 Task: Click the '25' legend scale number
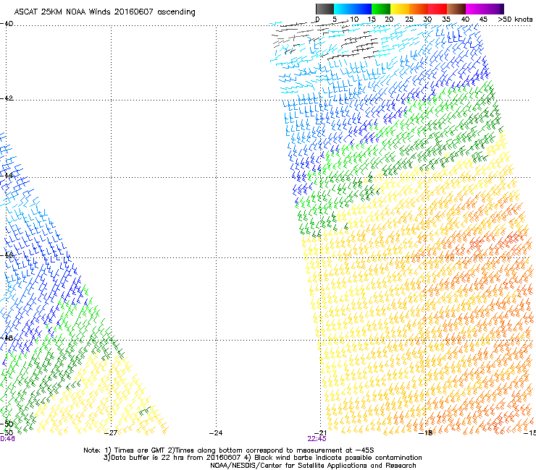409,20
